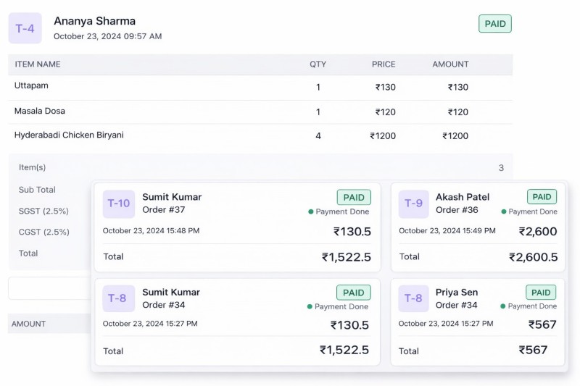Click T-8 badge on Sumit Kumar's order
The width and height of the screenshot is (580, 386).
(x=119, y=298)
